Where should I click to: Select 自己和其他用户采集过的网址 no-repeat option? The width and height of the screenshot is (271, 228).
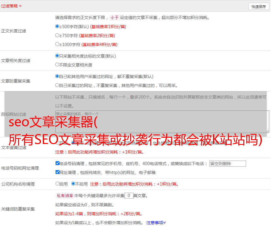click(57, 76)
